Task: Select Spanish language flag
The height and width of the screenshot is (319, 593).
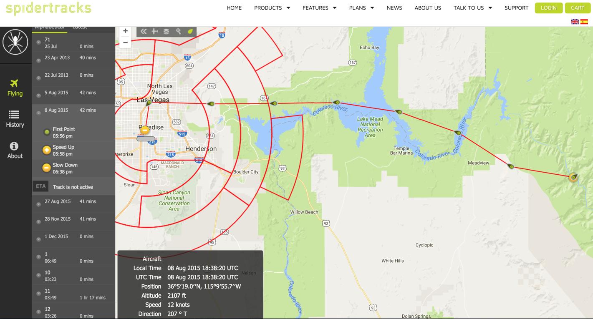Action: click(584, 22)
